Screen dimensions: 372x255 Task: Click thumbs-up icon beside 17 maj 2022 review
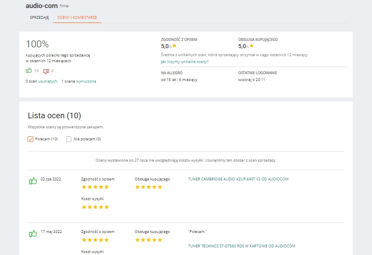[x=33, y=234]
